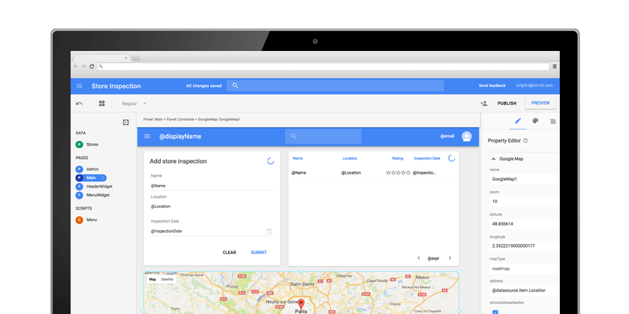The width and height of the screenshot is (629, 314).
Task: Go to next page in table pager
Action: [449, 258]
